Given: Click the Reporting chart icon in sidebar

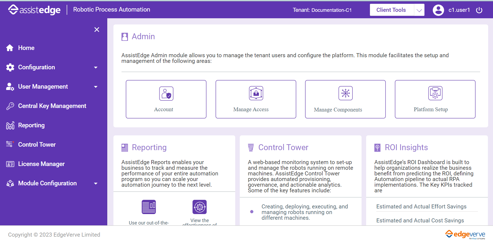Looking at the screenshot, I should [x=10, y=125].
